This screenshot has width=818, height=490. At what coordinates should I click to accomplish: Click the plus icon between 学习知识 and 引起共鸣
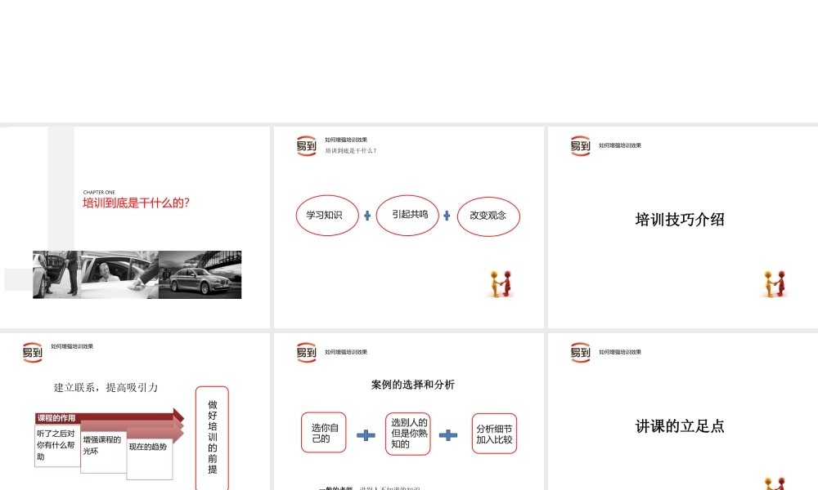tap(366, 216)
